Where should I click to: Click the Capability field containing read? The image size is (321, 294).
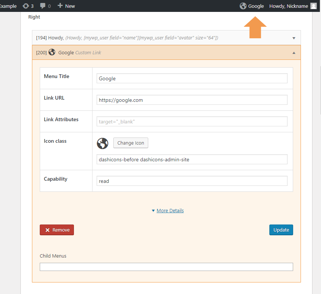pos(192,181)
